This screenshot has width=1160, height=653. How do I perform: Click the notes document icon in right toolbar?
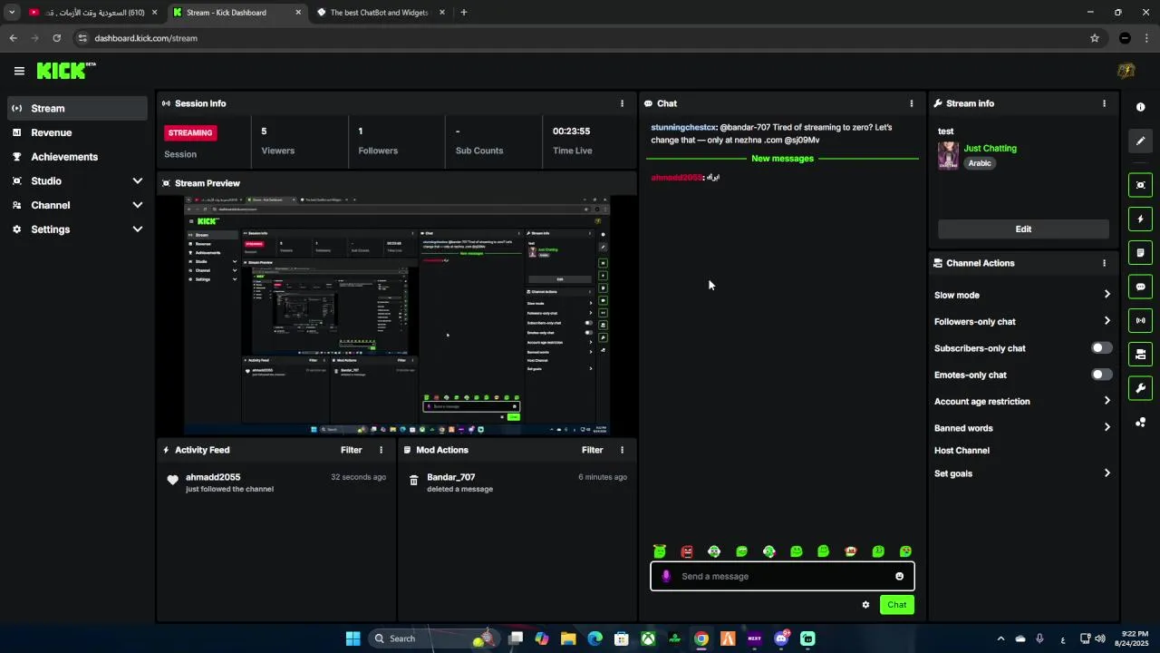pos(1140,253)
